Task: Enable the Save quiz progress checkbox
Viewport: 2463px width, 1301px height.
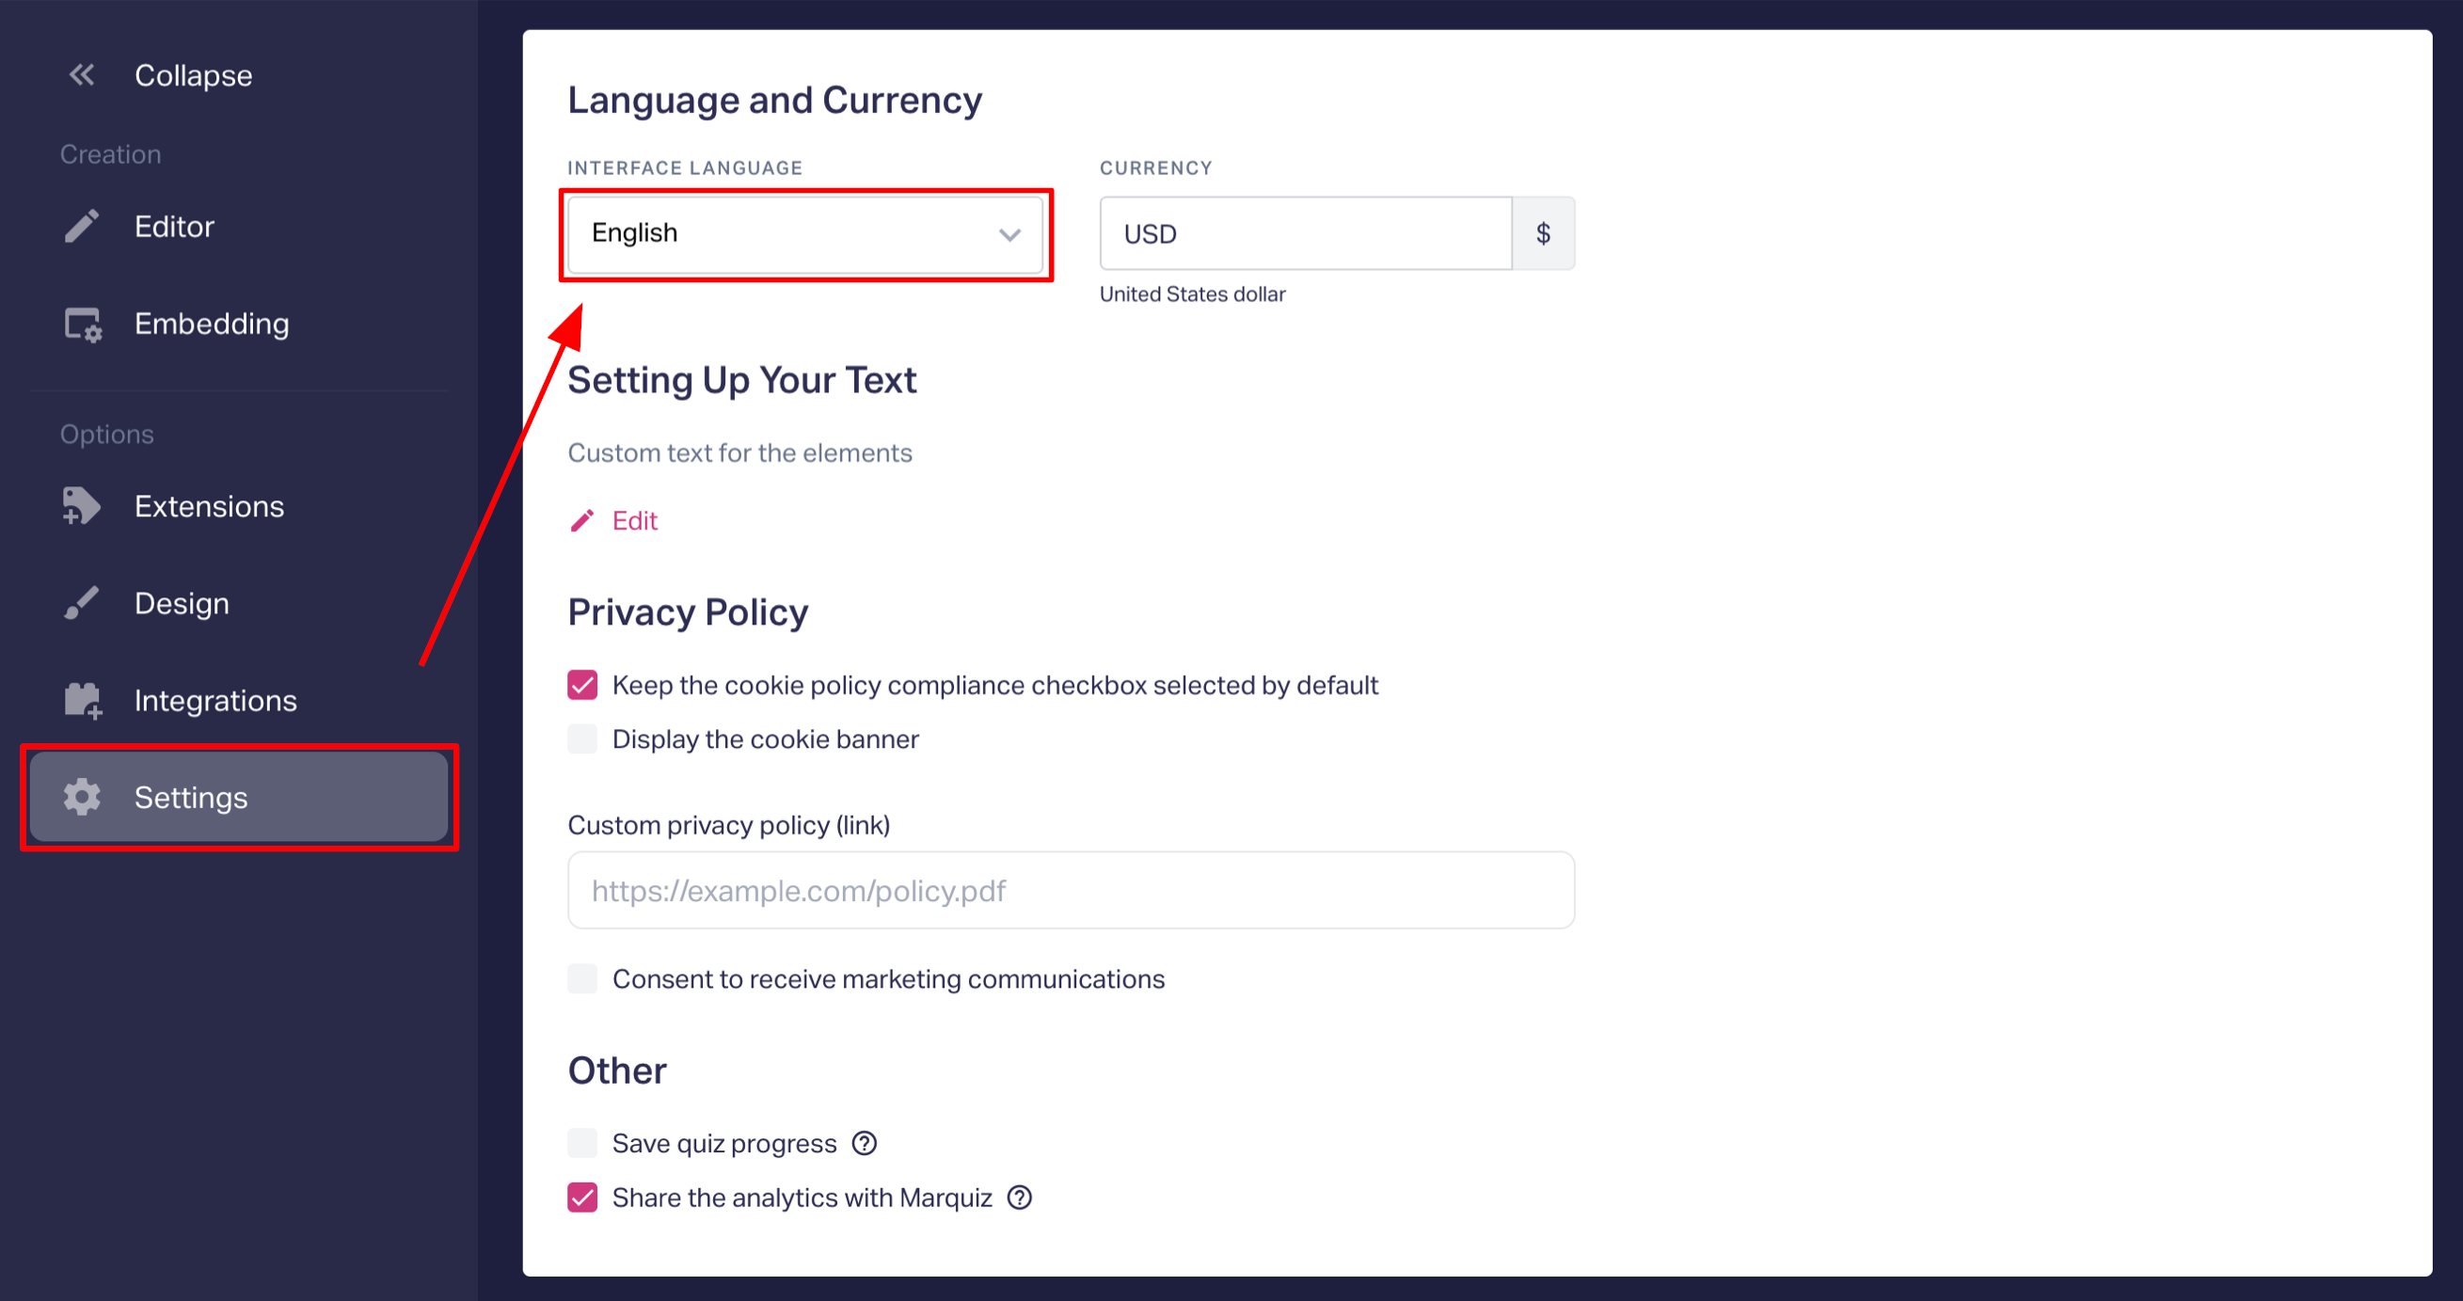Action: click(582, 1143)
